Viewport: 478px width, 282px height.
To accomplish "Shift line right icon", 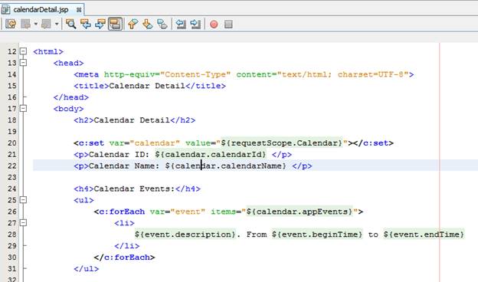I will pos(195,24).
